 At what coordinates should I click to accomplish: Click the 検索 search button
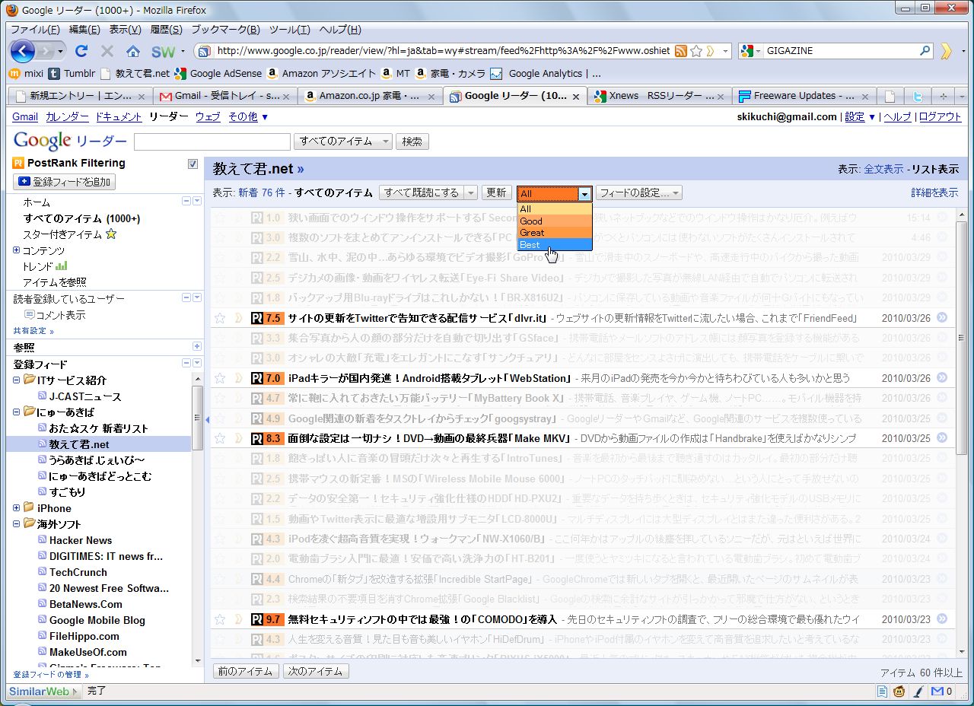point(412,142)
